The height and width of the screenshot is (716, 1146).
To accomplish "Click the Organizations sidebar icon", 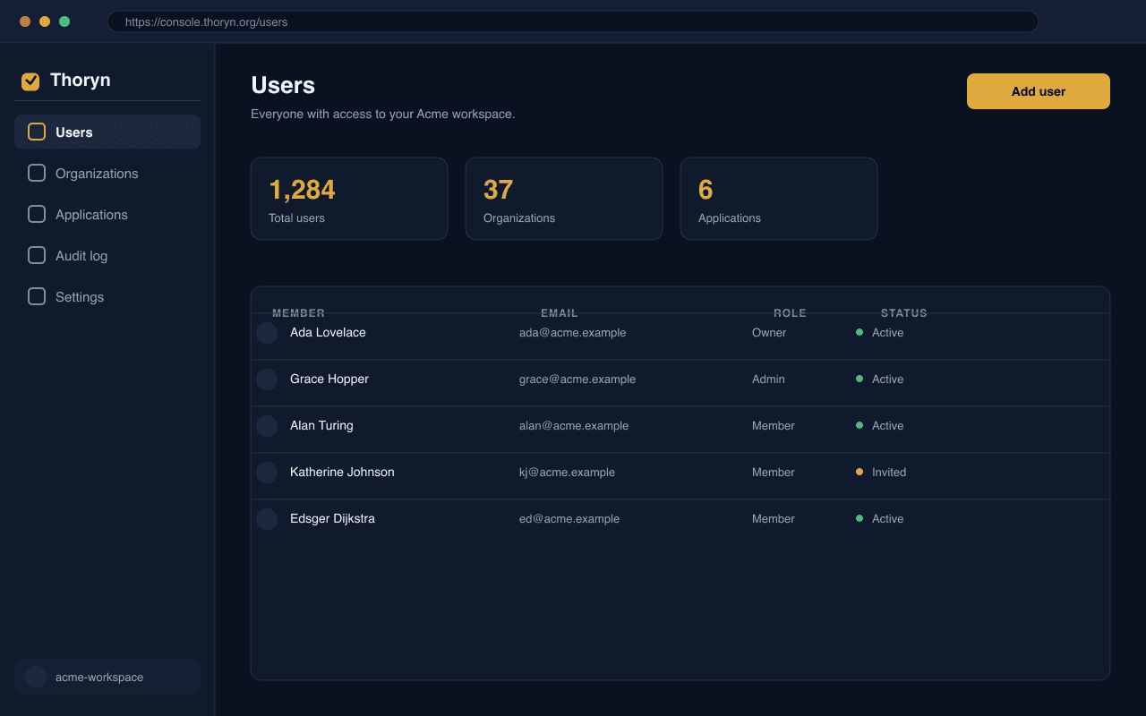I will coord(37,173).
